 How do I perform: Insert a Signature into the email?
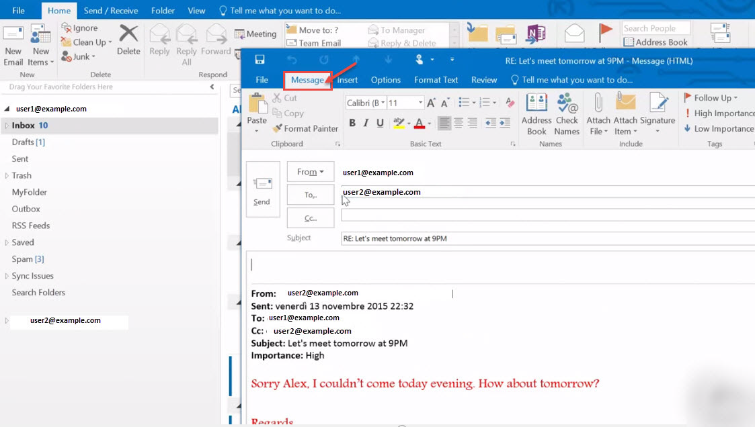[658, 114]
